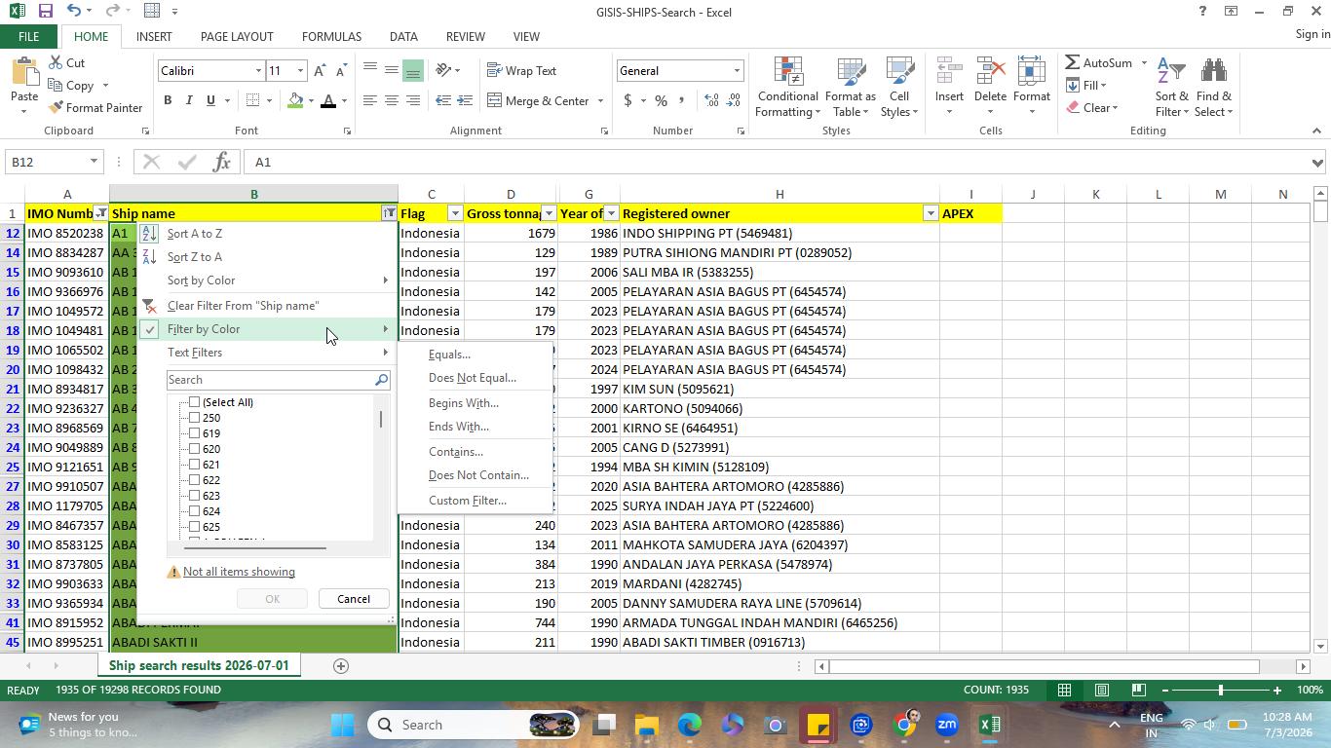
Task: Add new sheet with plus icon
Action: pyautogui.click(x=341, y=666)
